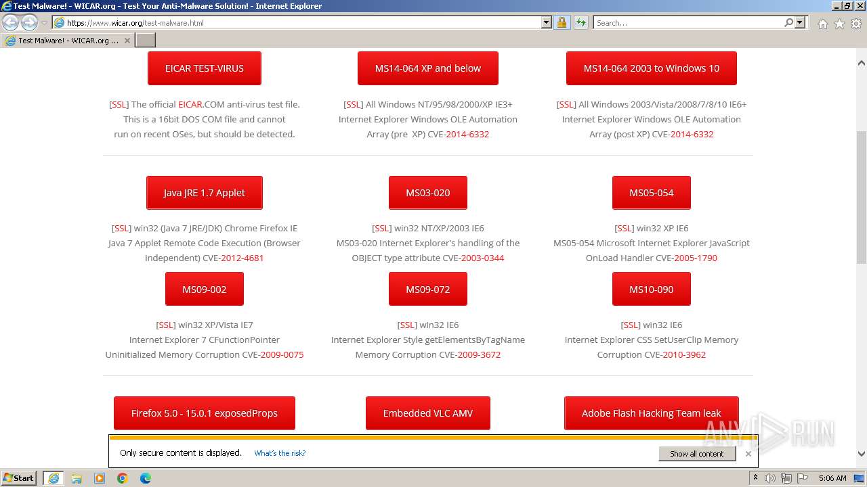Open Favorites with the star icon
Viewport: 867px width, 487px height.
tap(839, 24)
